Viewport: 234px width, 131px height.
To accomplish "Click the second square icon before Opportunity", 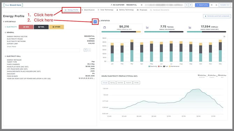I will 191,5.
